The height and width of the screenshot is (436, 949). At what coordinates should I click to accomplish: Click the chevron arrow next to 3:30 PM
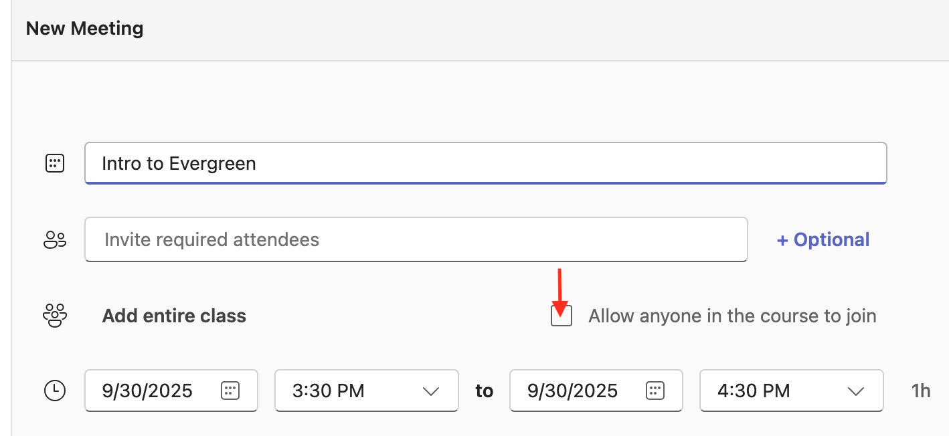(x=431, y=391)
